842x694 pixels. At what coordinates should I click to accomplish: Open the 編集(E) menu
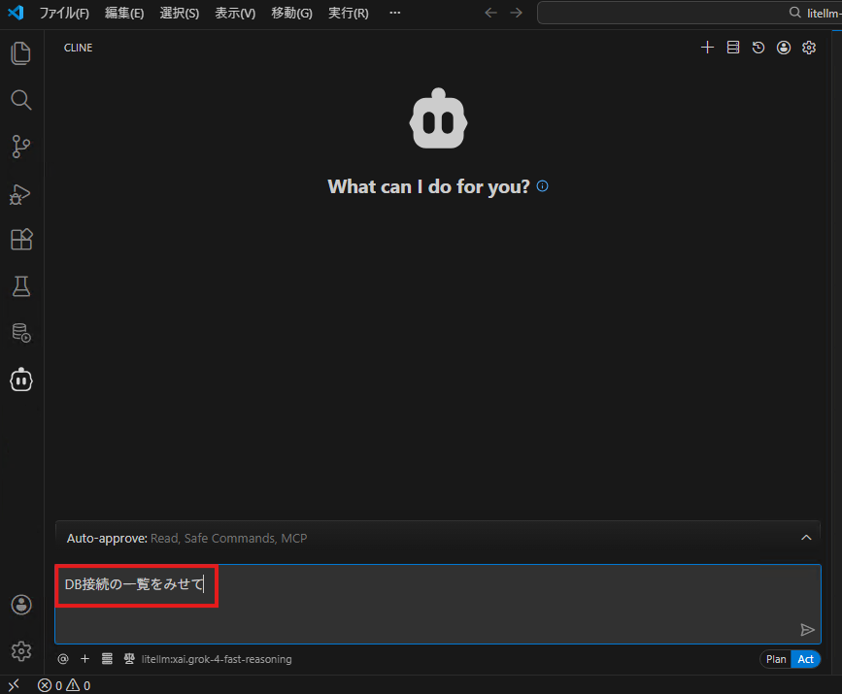[124, 13]
